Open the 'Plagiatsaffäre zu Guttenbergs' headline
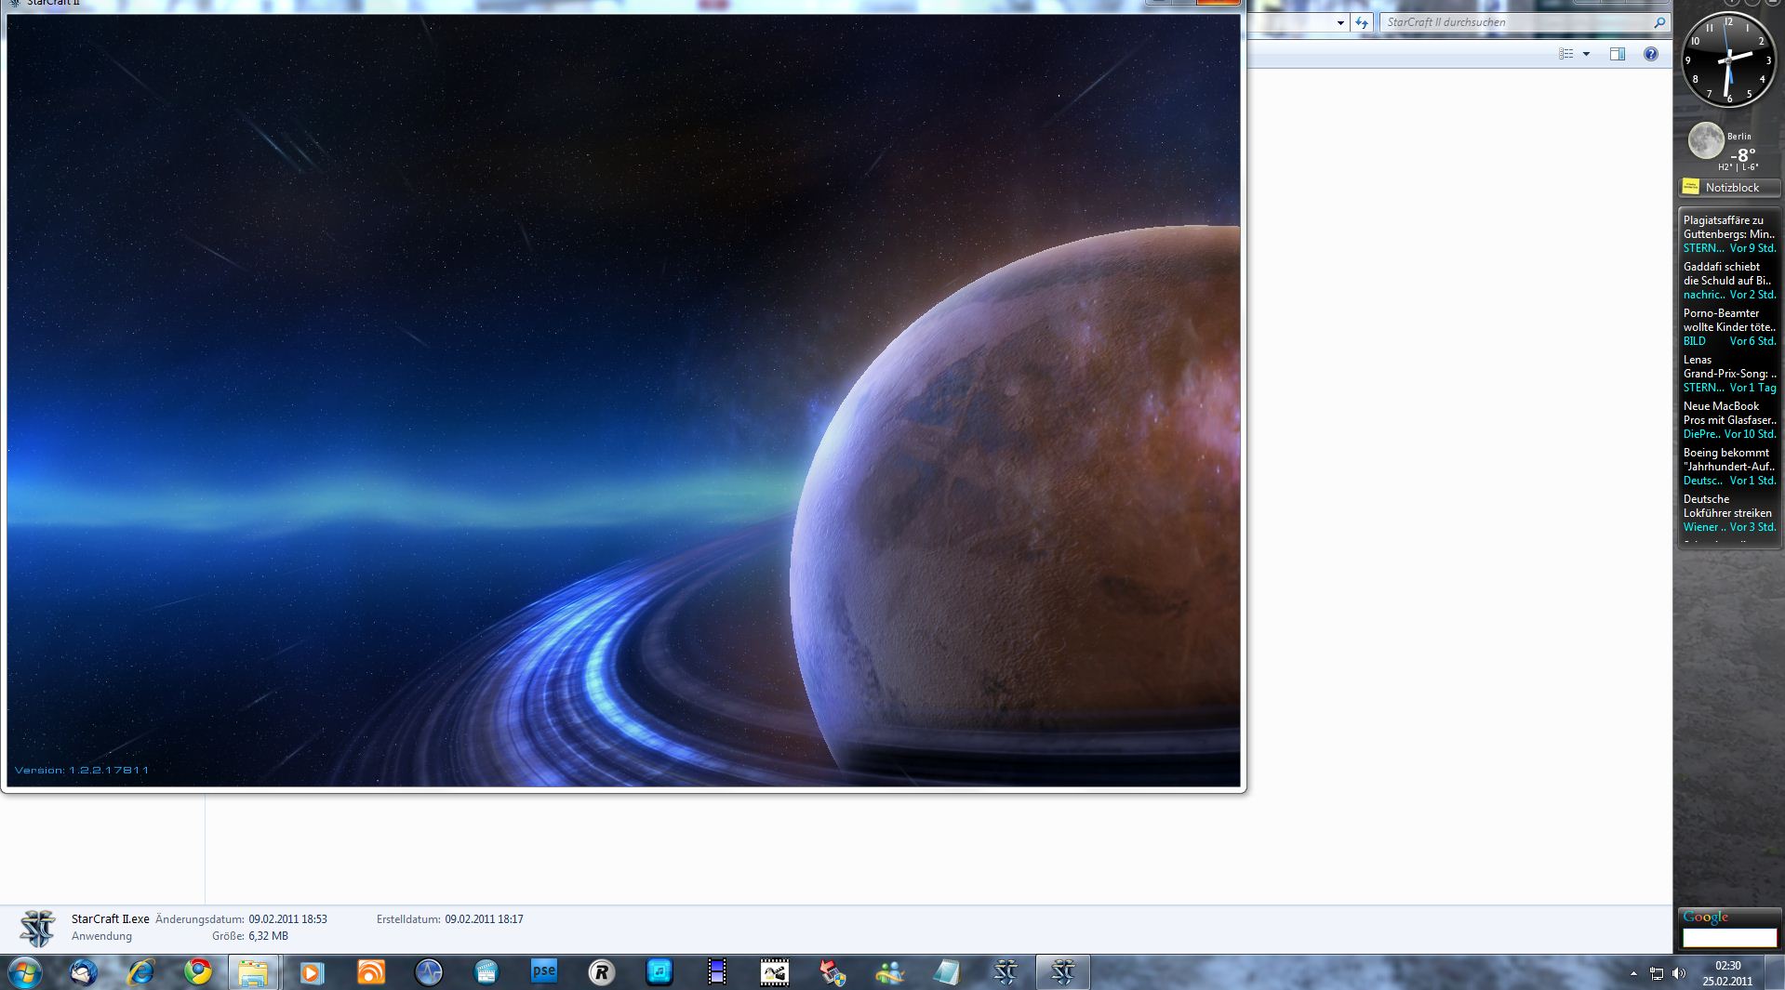1785x990 pixels. [x=1730, y=227]
